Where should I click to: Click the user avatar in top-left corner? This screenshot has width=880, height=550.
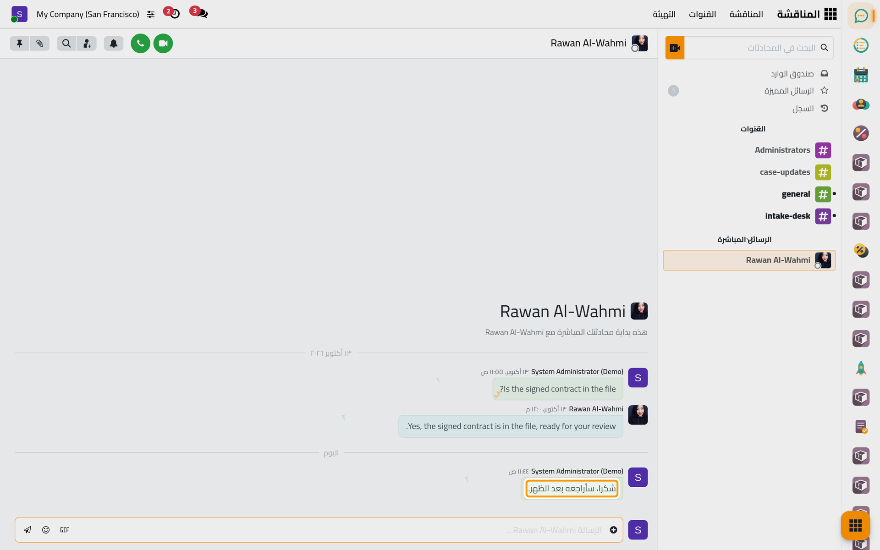[x=19, y=14]
